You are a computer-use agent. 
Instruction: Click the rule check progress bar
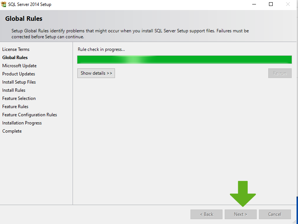coord(184,60)
